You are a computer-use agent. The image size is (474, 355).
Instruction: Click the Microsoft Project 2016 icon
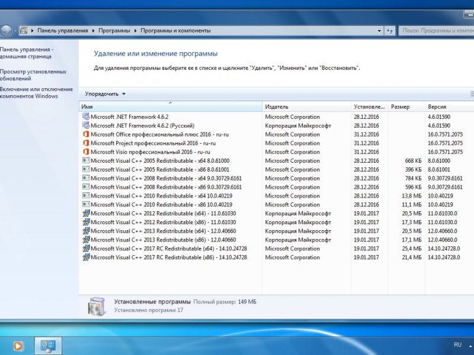pos(86,143)
